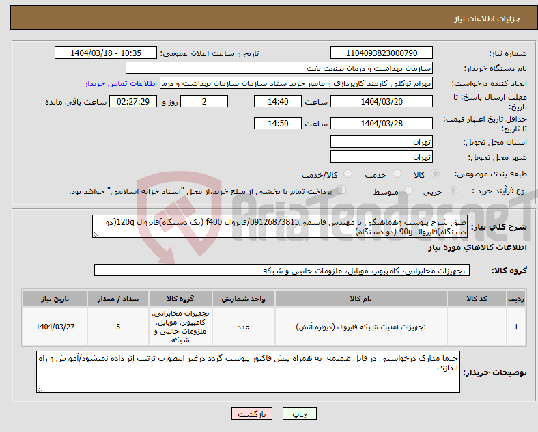Click the ردیف column header

516,299
